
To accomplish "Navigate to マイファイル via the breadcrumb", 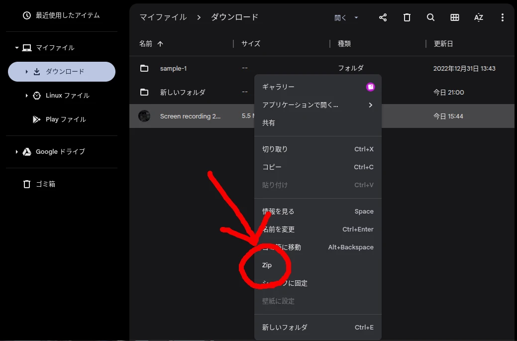I will 164,16.
